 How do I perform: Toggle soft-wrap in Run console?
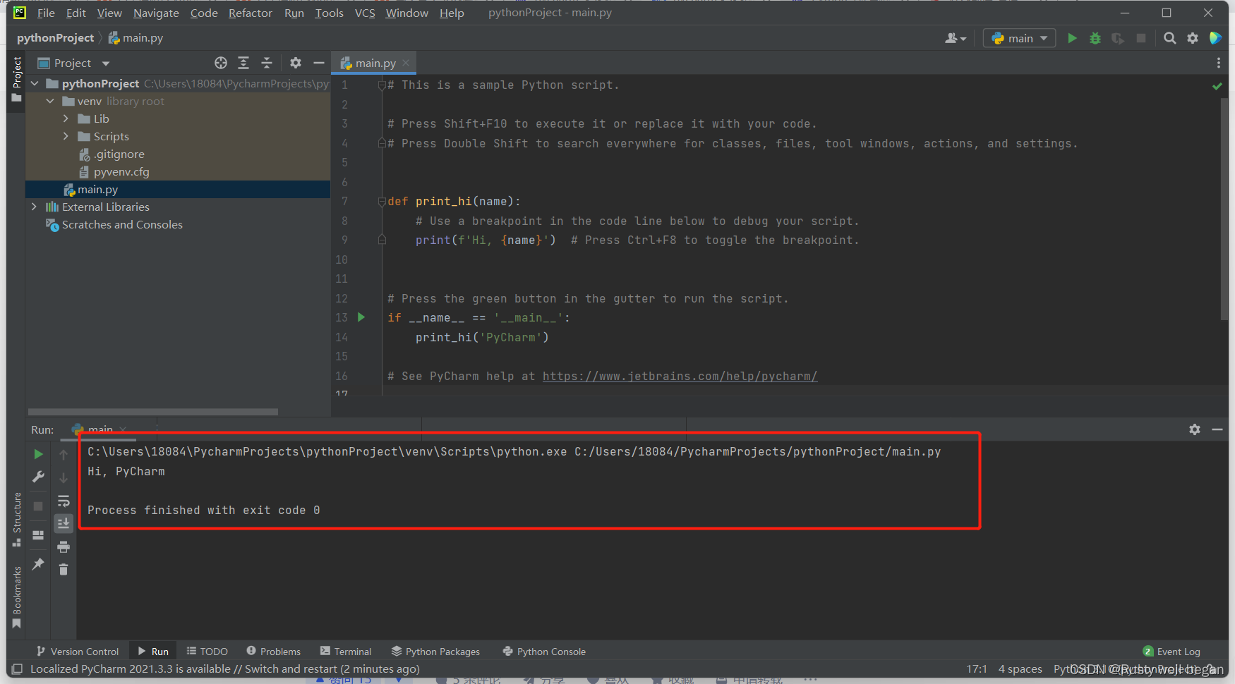[64, 501]
